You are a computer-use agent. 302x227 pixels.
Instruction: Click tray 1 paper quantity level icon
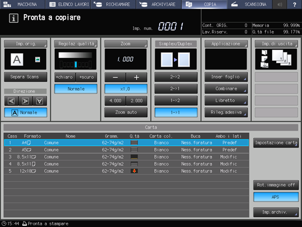coord(134,143)
